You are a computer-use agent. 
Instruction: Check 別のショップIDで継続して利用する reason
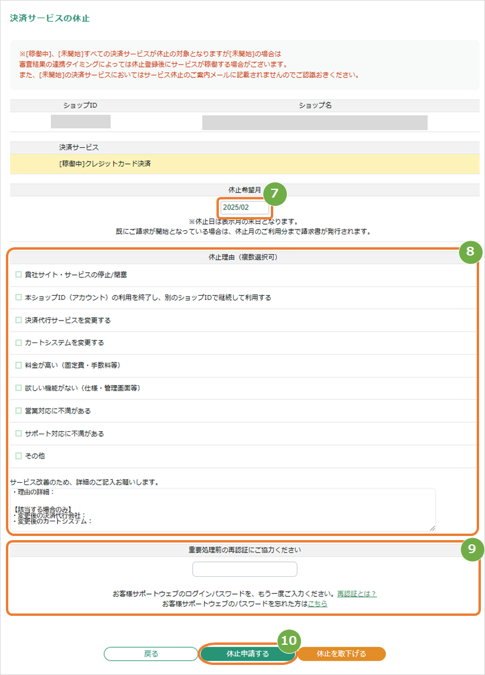coord(18,297)
